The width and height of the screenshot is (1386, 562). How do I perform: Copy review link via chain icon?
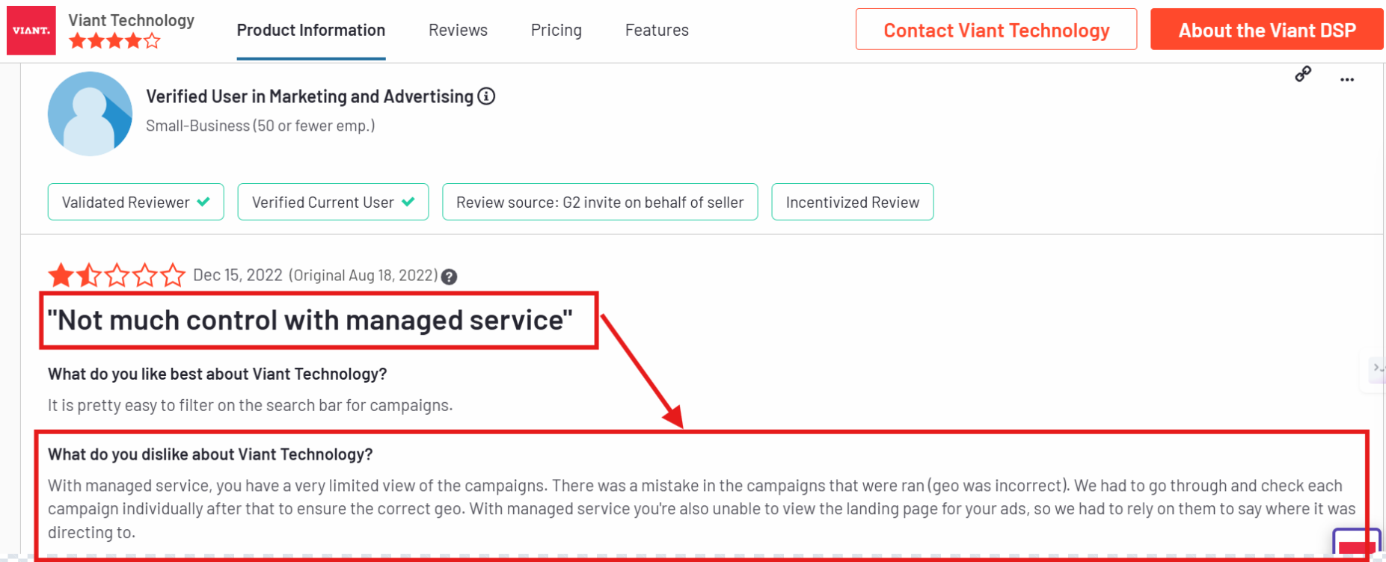tap(1303, 74)
